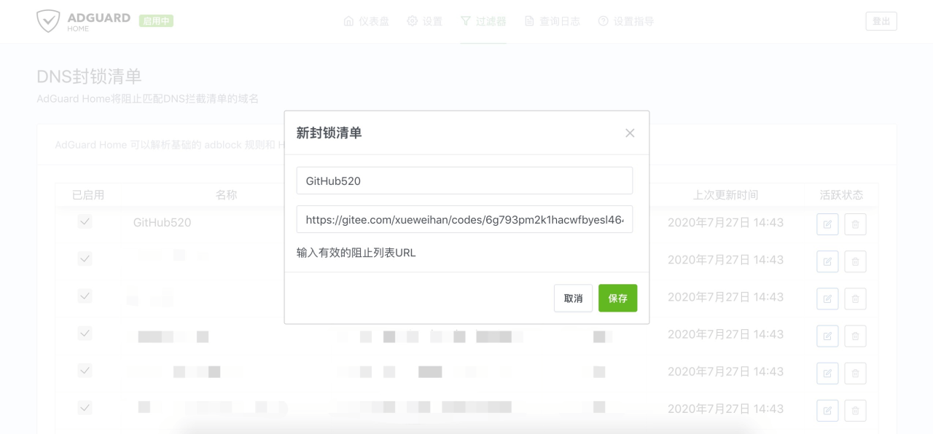Image resolution: width=933 pixels, height=434 pixels.
Task: Open the 设置 settings menu
Action: (x=425, y=21)
